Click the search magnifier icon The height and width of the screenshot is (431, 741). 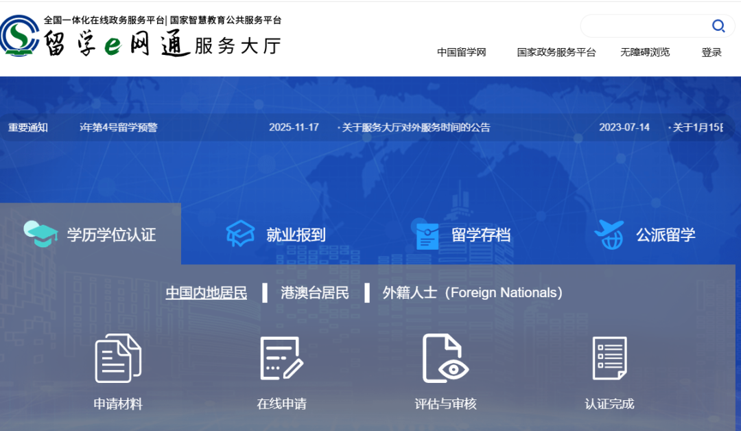[718, 25]
